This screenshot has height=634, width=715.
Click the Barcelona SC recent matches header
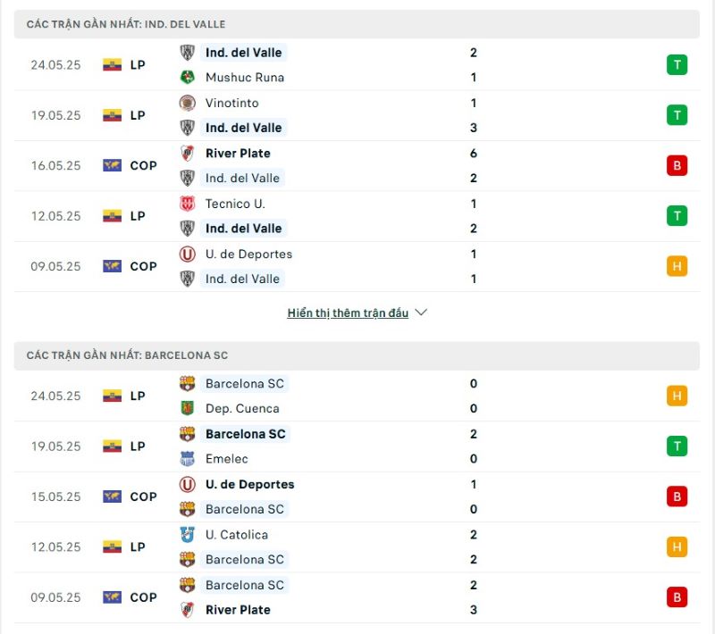[357, 355]
